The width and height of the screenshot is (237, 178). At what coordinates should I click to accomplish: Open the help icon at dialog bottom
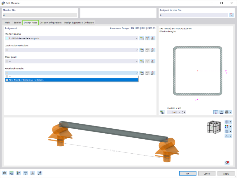4,173
